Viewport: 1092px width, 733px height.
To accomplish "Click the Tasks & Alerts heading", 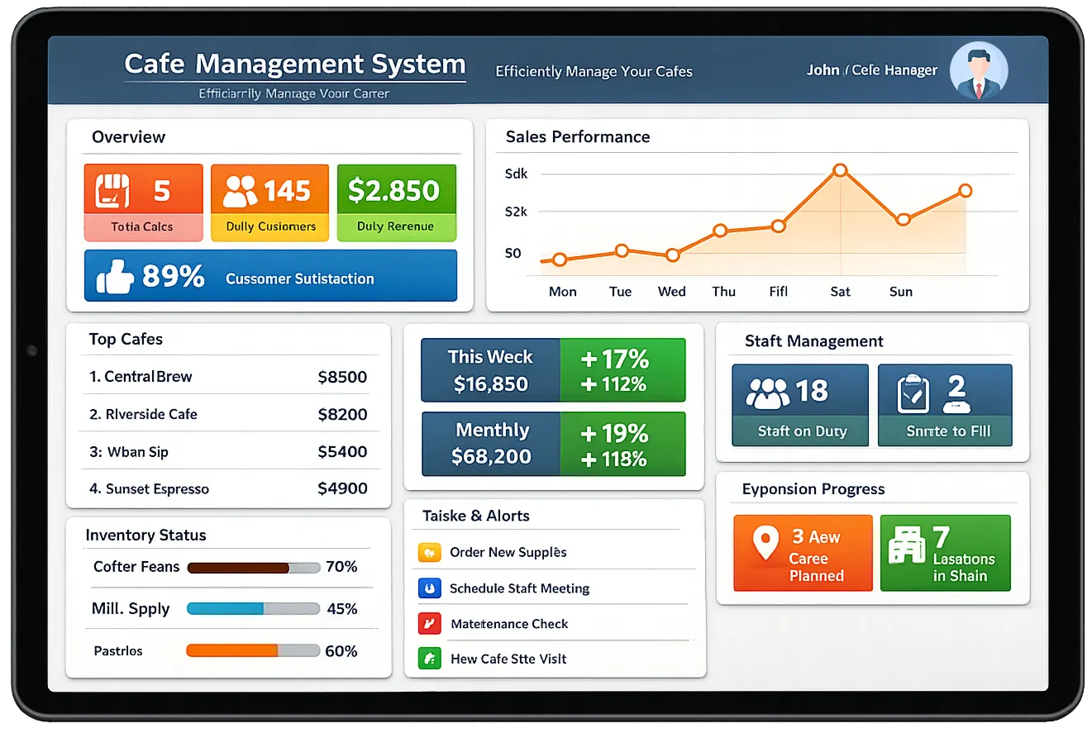I will coord(476,516).
